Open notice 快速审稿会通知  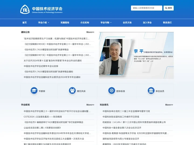[48, 71]
